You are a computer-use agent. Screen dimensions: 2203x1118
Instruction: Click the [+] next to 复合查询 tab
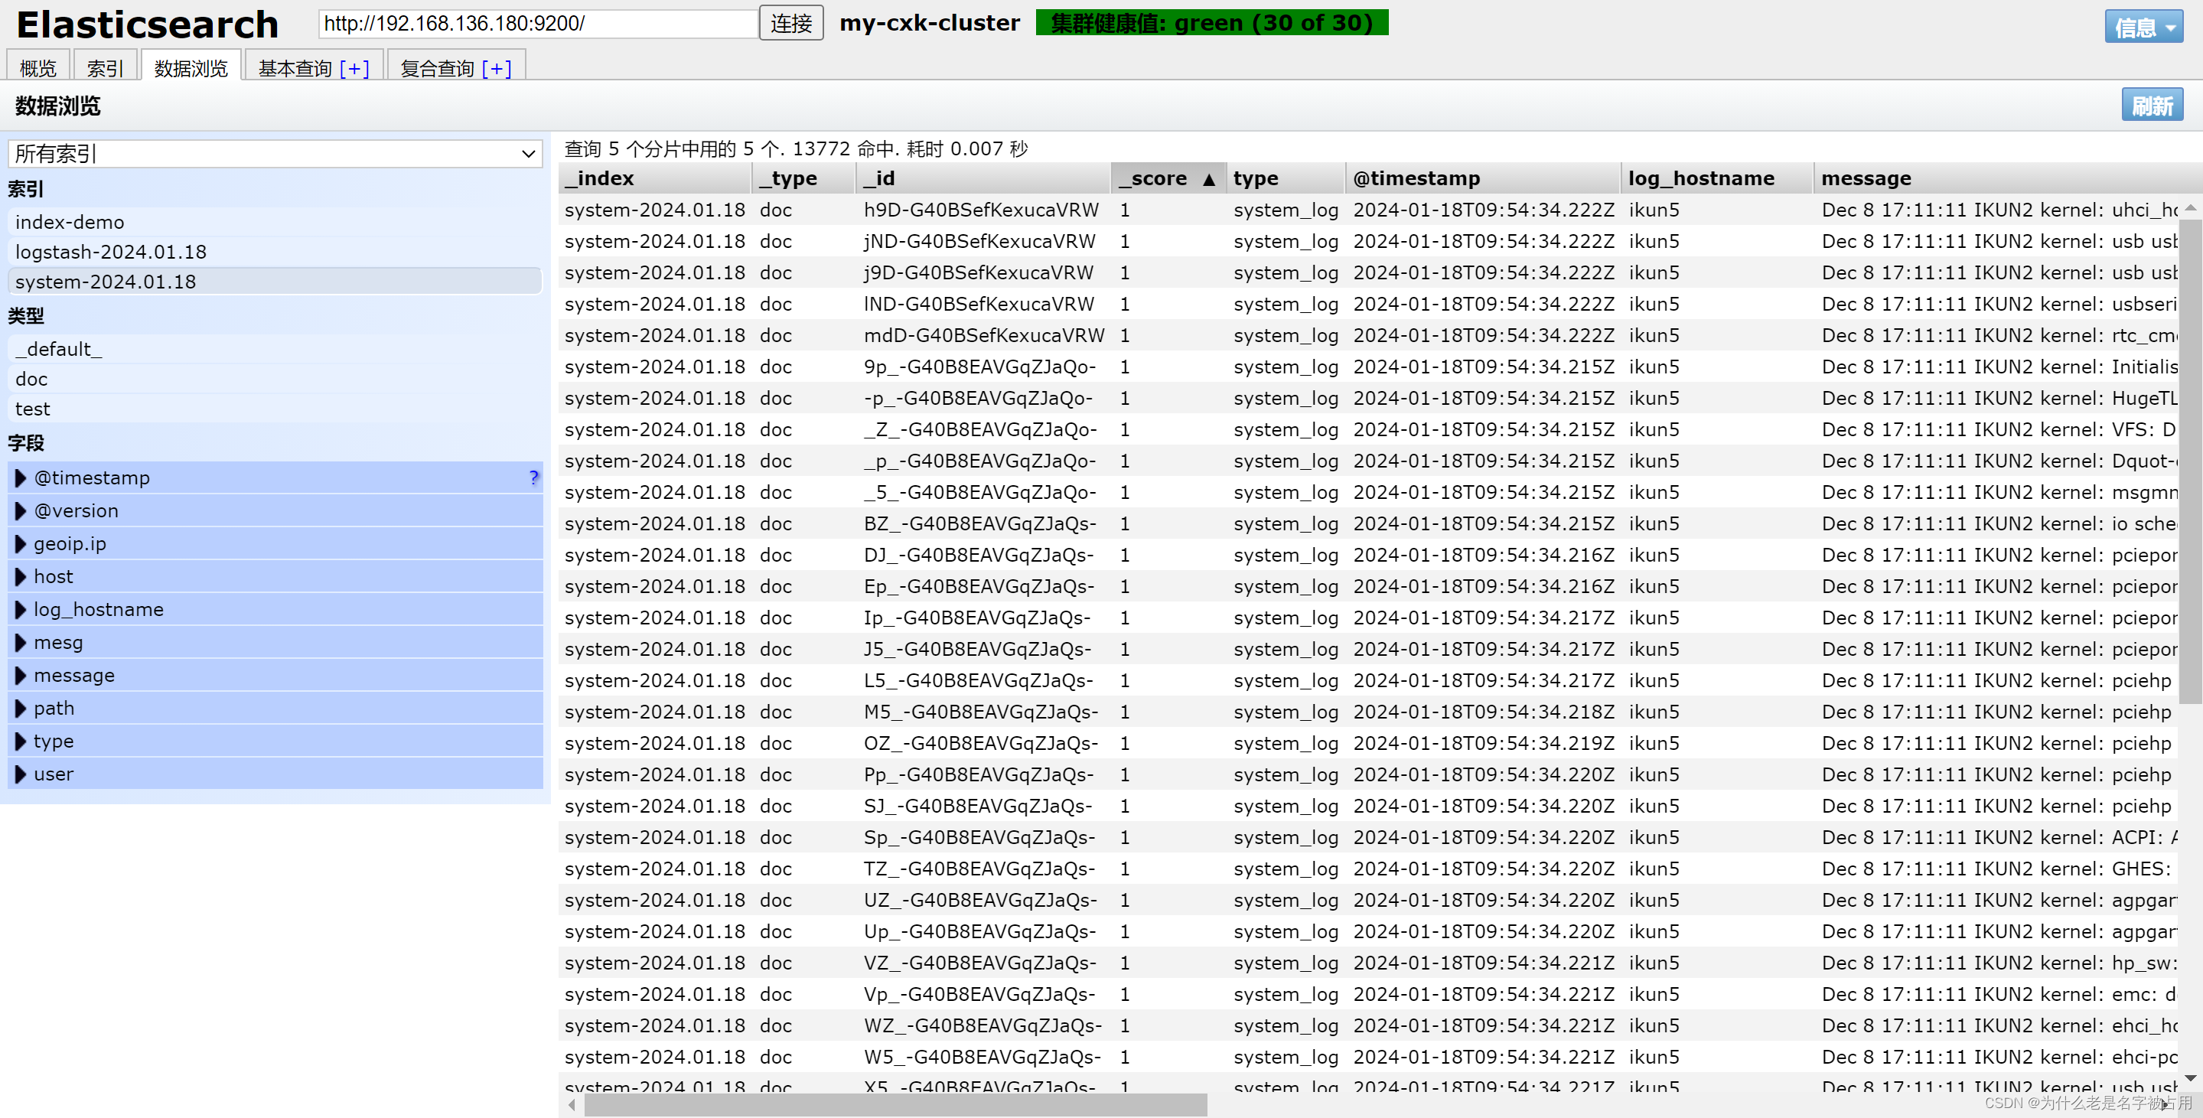click(x=496, y=68)
